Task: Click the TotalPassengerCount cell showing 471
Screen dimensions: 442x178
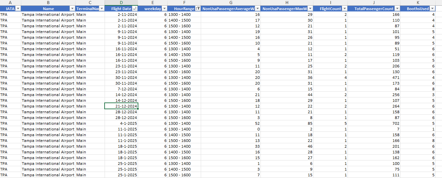Action: [374, 78]
